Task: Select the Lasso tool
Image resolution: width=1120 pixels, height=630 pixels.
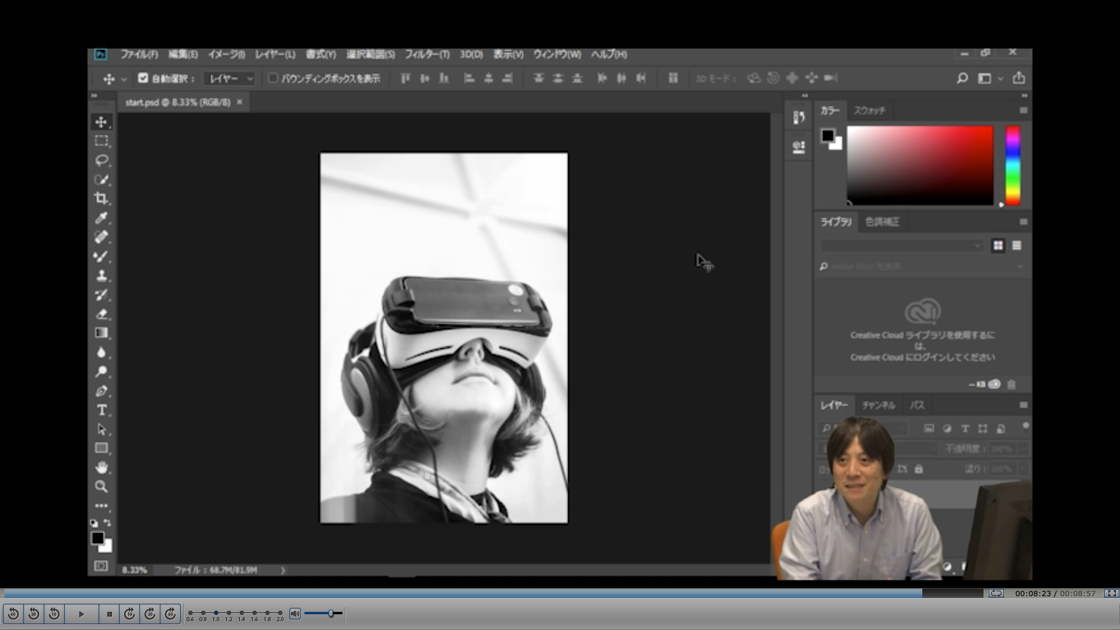Action: (x=101, y=160)
